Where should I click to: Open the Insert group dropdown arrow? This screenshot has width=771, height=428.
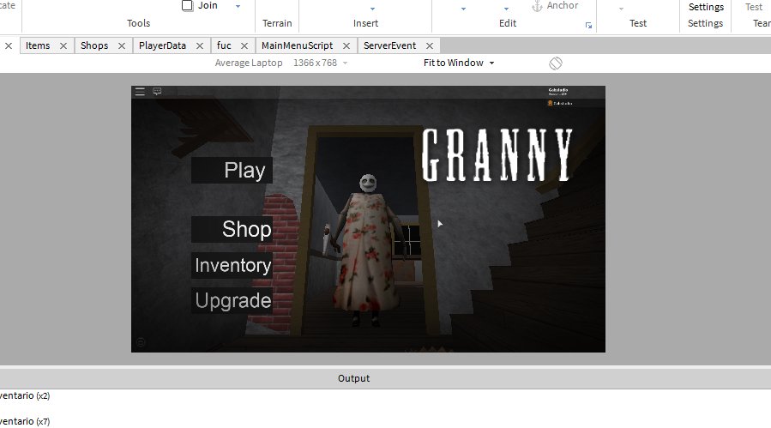(372, 9)
